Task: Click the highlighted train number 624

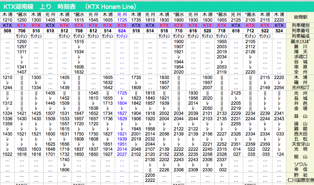Action: click(122, 31)
